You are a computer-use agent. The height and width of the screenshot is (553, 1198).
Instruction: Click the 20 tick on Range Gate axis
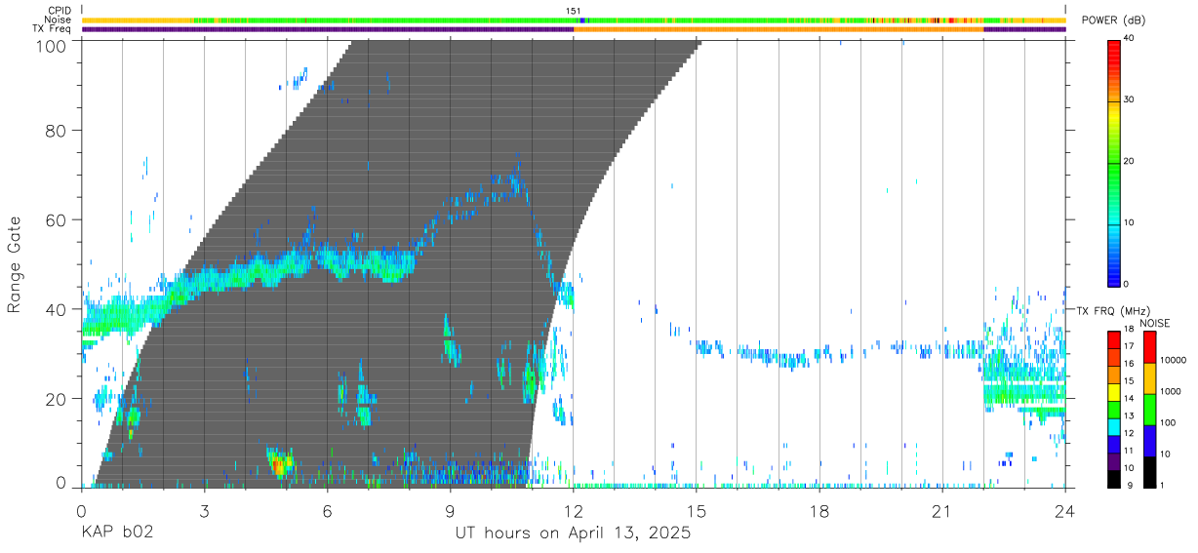[x=57, y=398]
